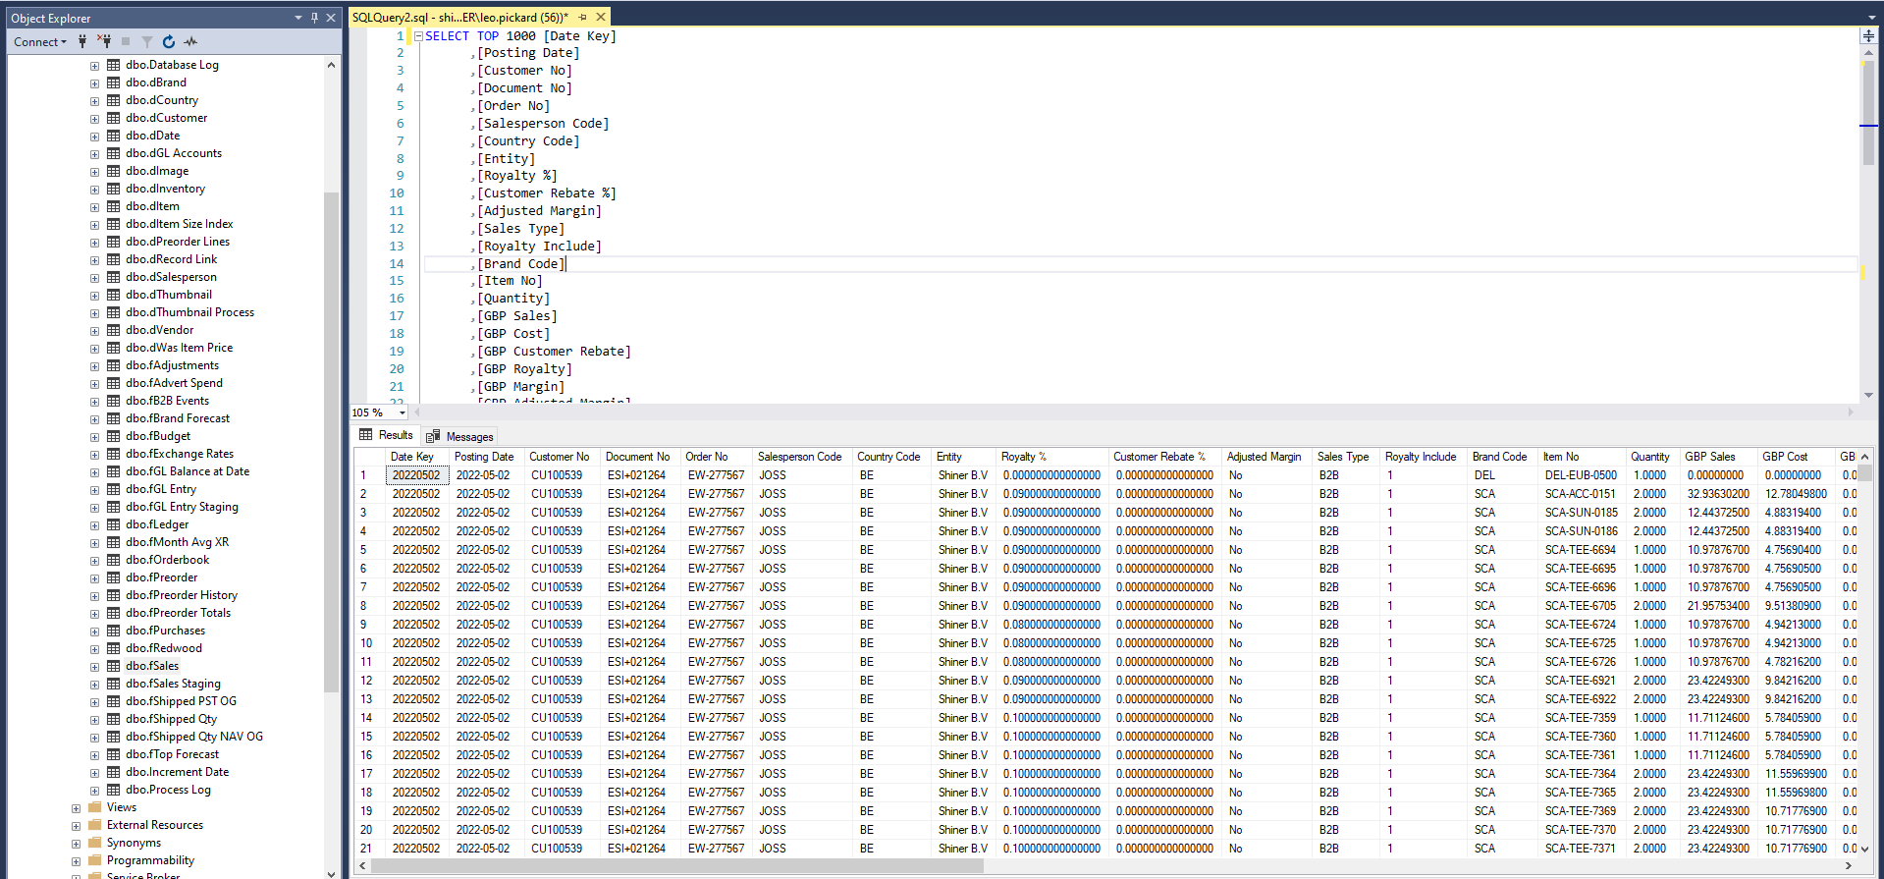Collapse the SELECT statement outline box

[418, 36]
